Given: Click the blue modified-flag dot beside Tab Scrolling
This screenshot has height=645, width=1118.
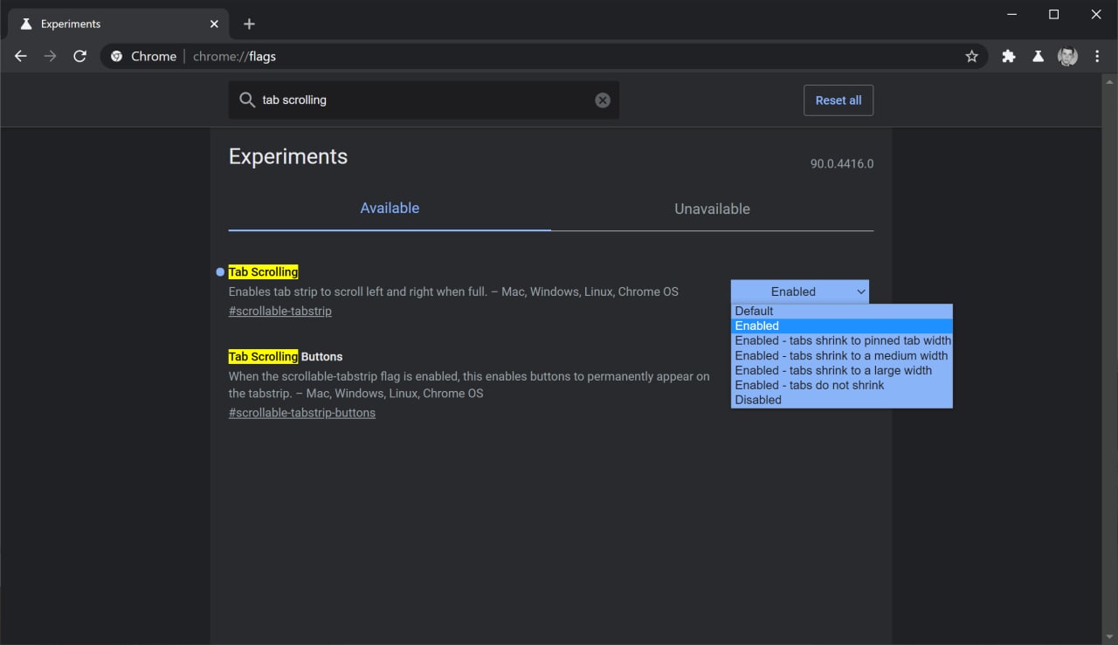Looking at the screenshot, I should [x=219, y=272].
